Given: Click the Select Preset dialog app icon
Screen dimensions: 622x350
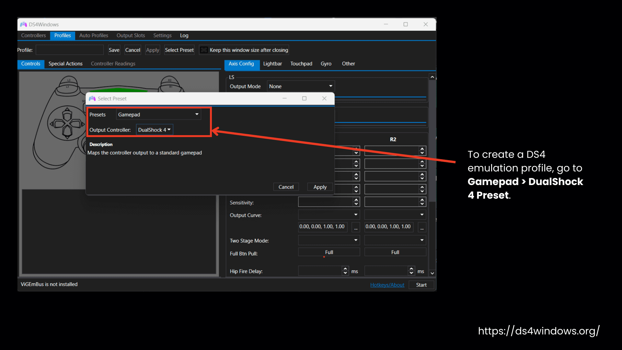Looking at the screenshot, I should (x=92, y=99).
